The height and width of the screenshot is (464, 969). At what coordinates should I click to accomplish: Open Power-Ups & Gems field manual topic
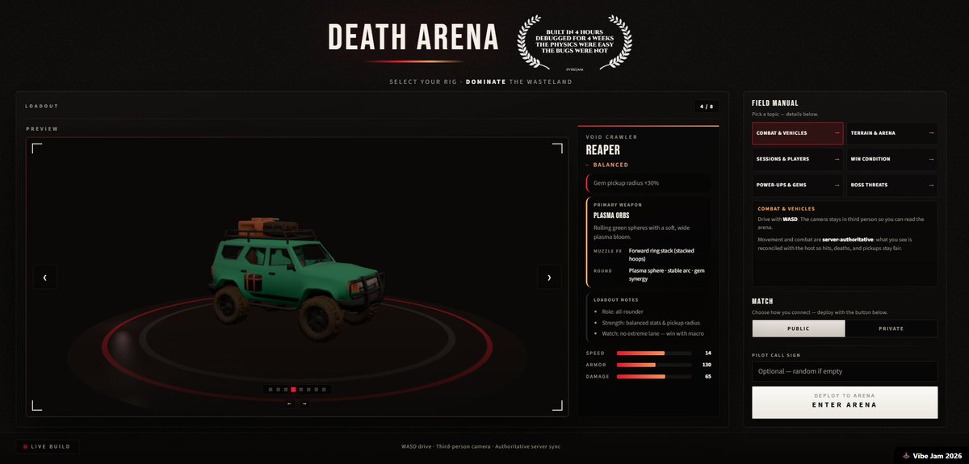798,185
